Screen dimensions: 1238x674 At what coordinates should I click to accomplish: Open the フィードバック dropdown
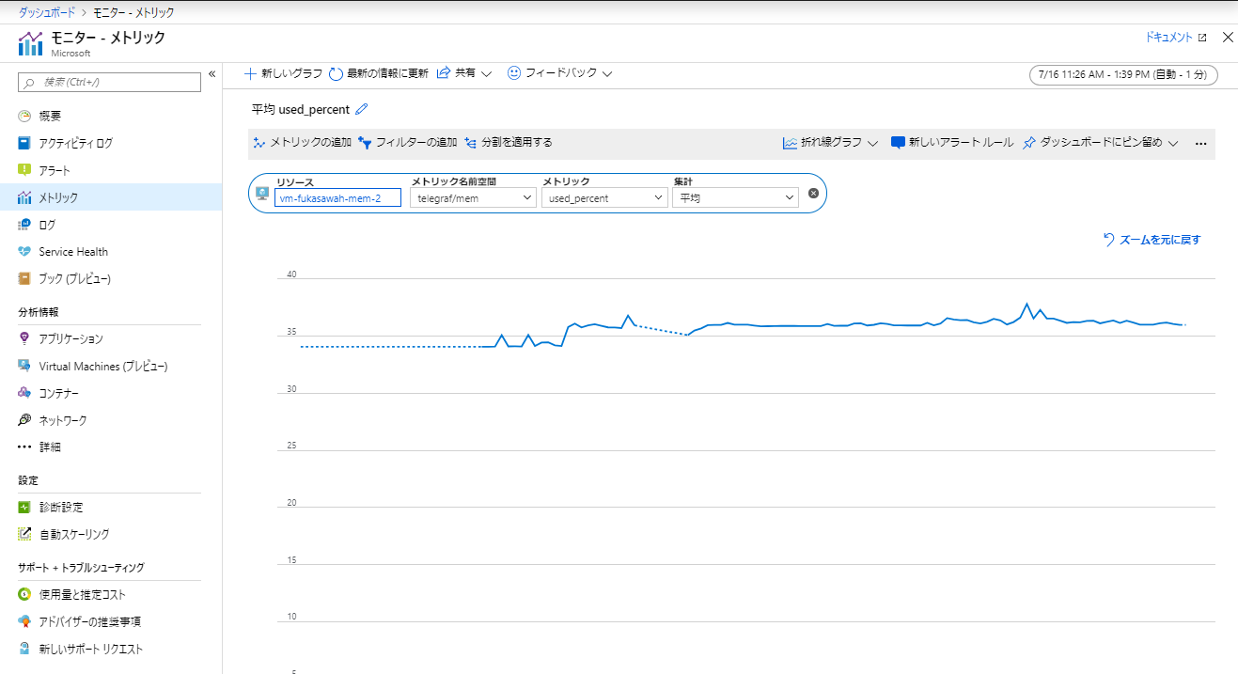coord(560,73)
